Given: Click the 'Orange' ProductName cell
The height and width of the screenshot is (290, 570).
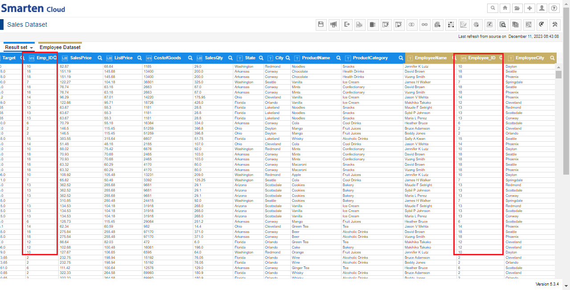Looking at the screenshot, I should (x=298, y=252).
